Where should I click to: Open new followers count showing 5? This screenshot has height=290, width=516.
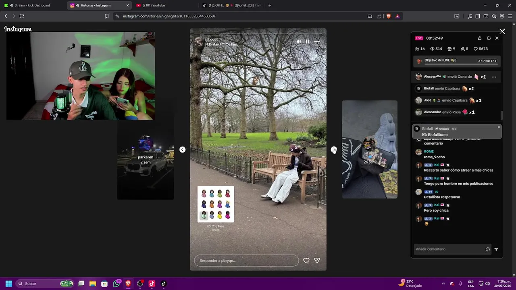[464, 49]
